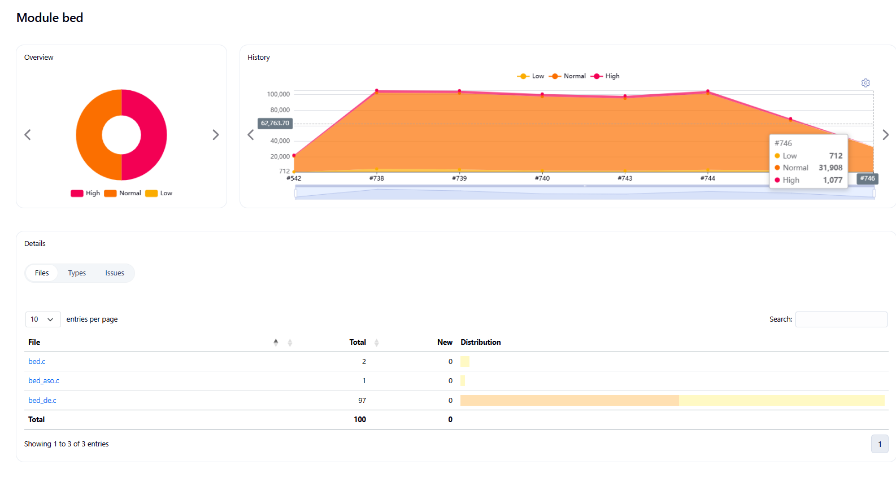The width and height of the screenshot is (896, 478).
Task: Focus the Search input field
Action: [841, 319]
